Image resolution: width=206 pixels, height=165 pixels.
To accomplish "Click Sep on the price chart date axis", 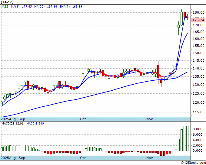I will click(22, 119).
